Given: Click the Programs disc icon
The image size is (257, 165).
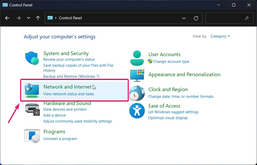Looking at the screenshot, I should (x=32, y=136).
